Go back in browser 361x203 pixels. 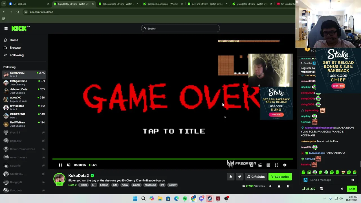[4, 12]
